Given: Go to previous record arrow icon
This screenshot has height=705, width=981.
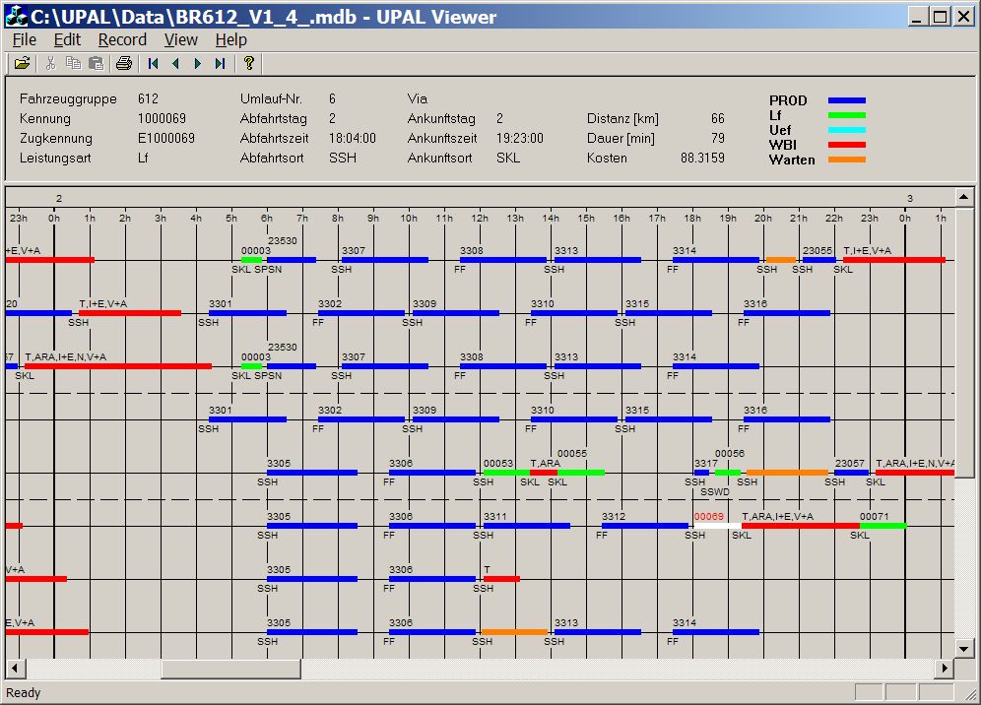Looking at the screenshot, I should pyautogui.click(x=175, y=64).
